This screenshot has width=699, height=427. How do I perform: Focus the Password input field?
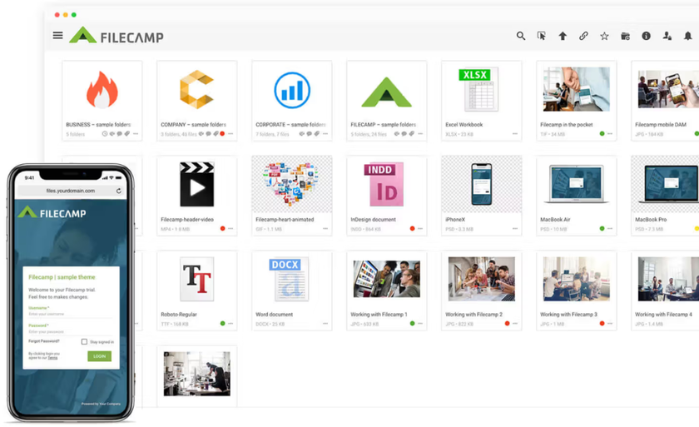click(71, 332)
